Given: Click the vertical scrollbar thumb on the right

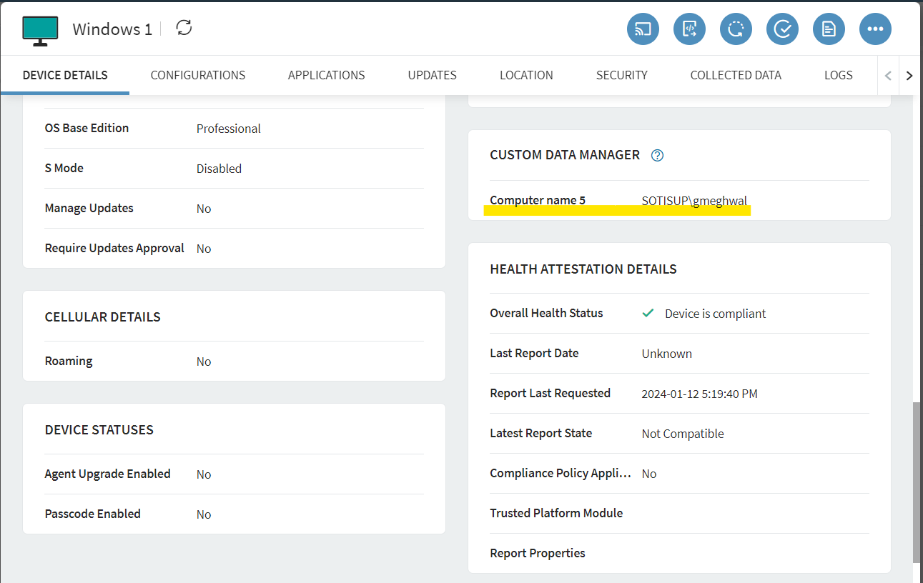Looking at the screenshot, I should [x=917, y=482].
